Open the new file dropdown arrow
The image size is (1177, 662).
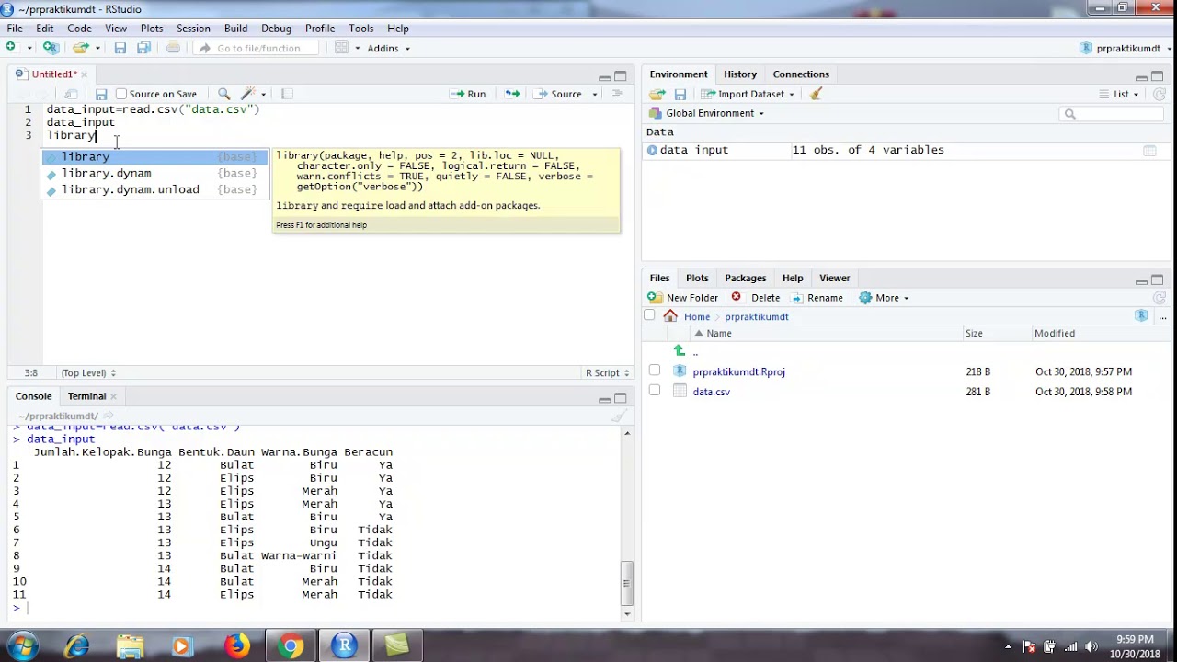pos(30,48)
